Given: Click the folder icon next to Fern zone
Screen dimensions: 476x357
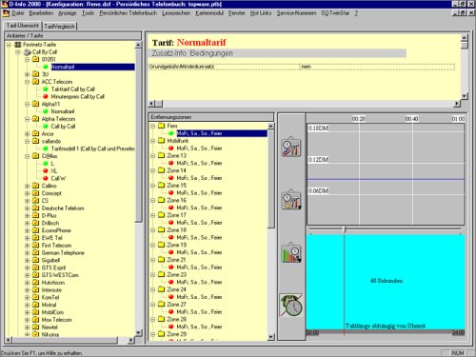Looking at the screenshot, I should tap(162, 126).
